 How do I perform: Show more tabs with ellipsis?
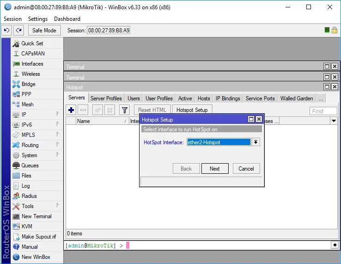tap(321, 98)
